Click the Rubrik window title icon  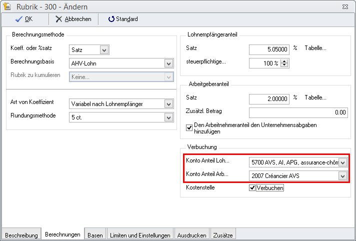7,6
